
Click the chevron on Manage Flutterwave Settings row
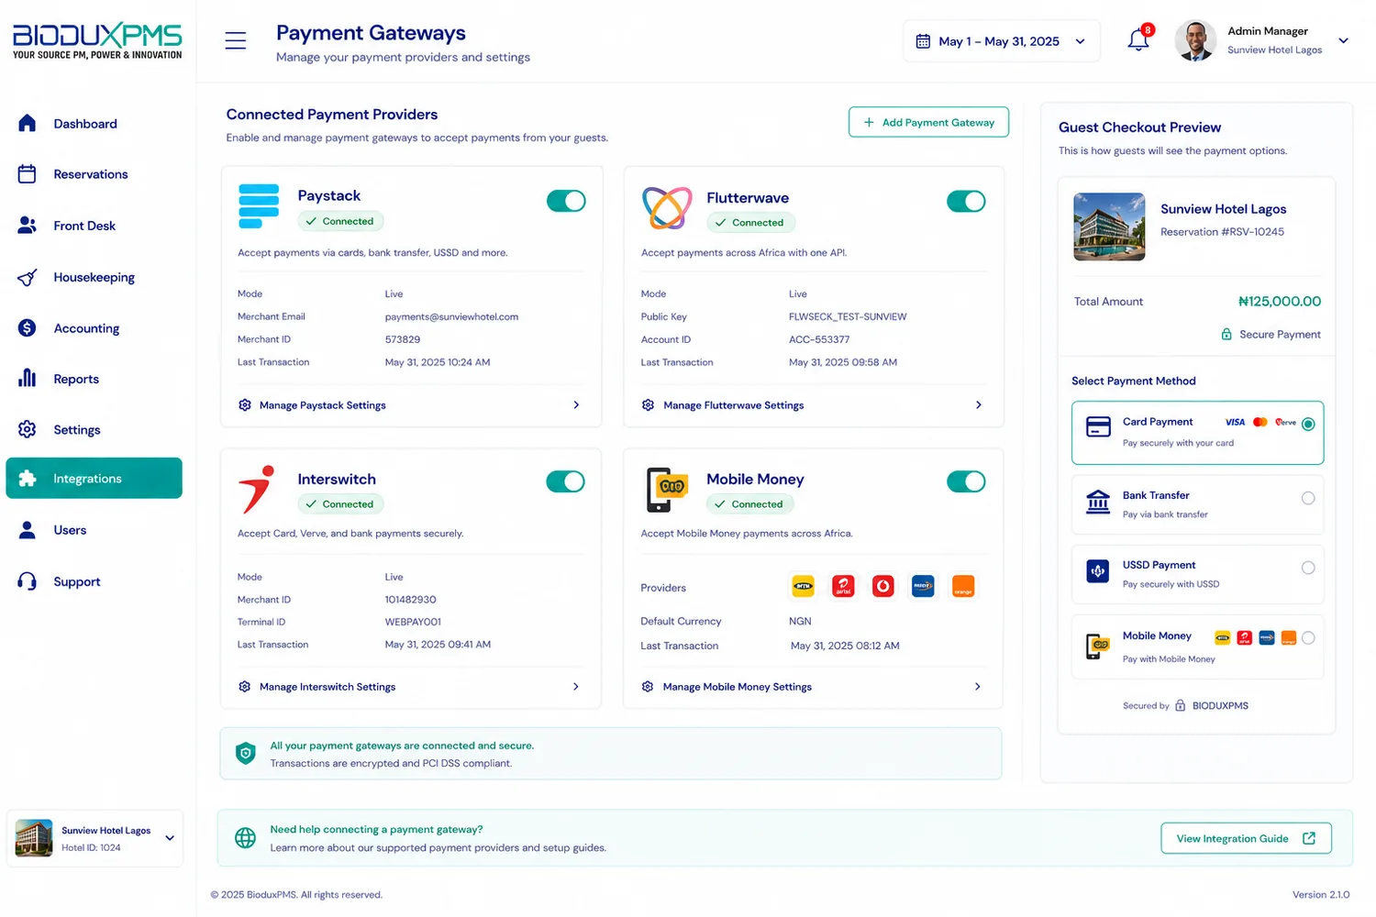point(979,404)
